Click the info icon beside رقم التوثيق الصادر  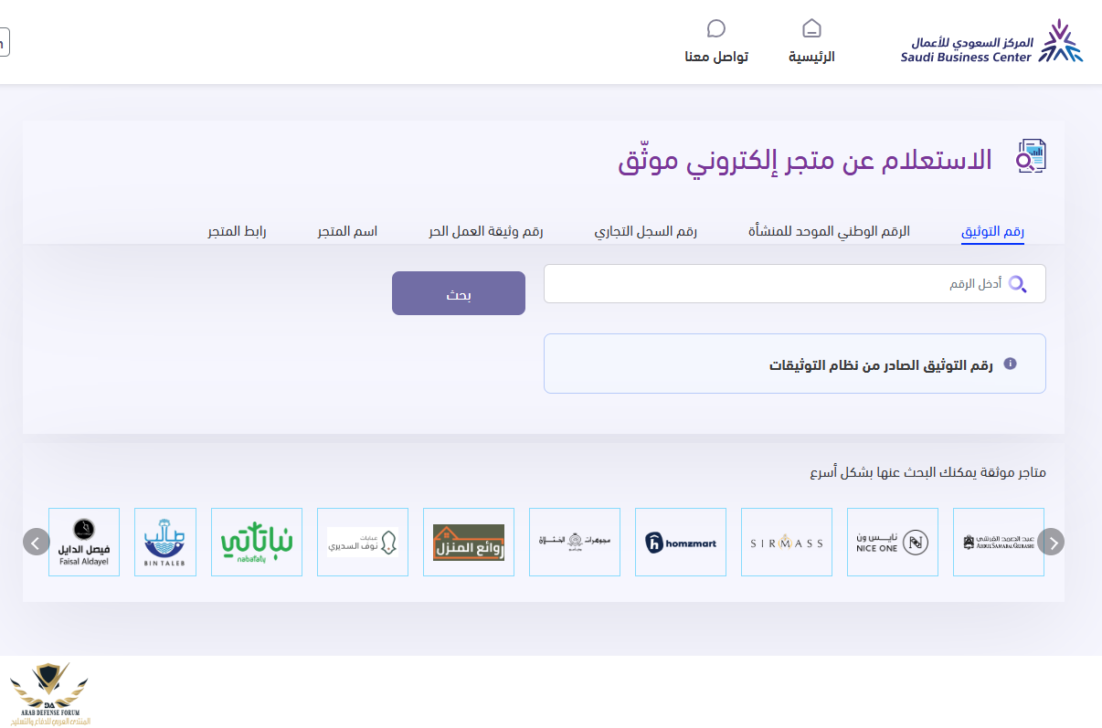(1010, 364)
